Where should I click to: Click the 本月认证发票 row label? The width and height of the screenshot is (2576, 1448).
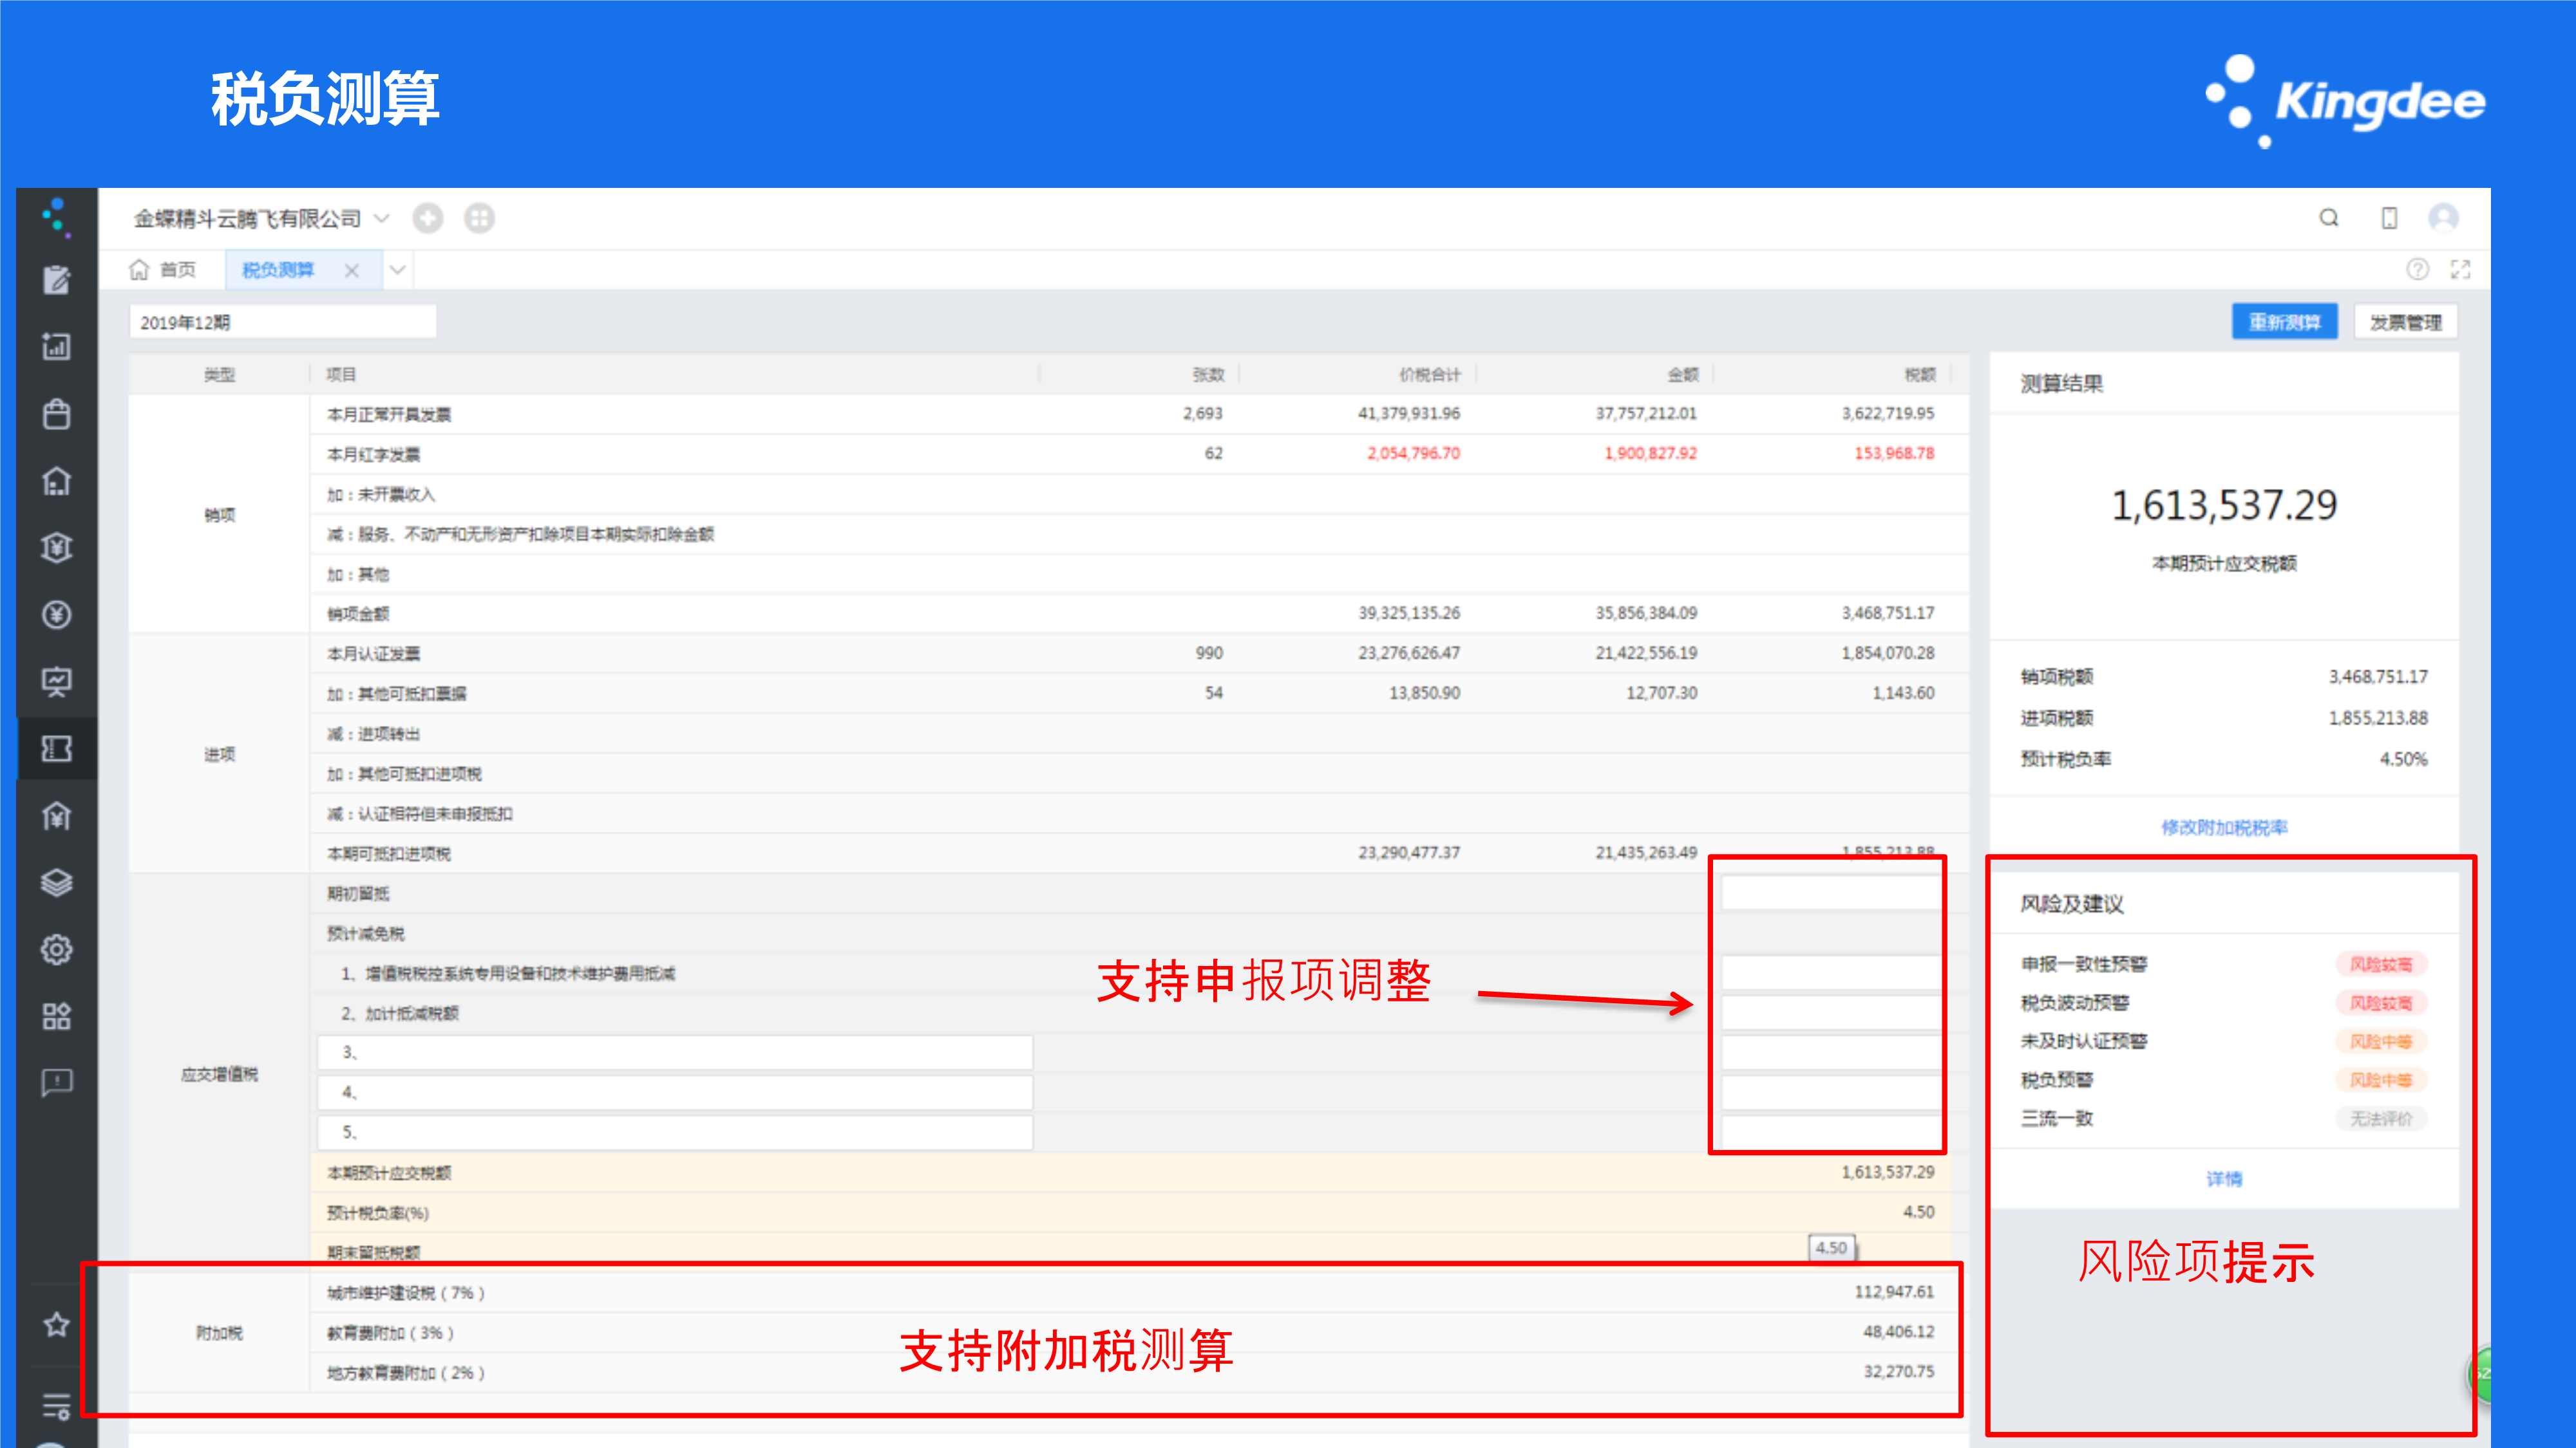(373, 654)
